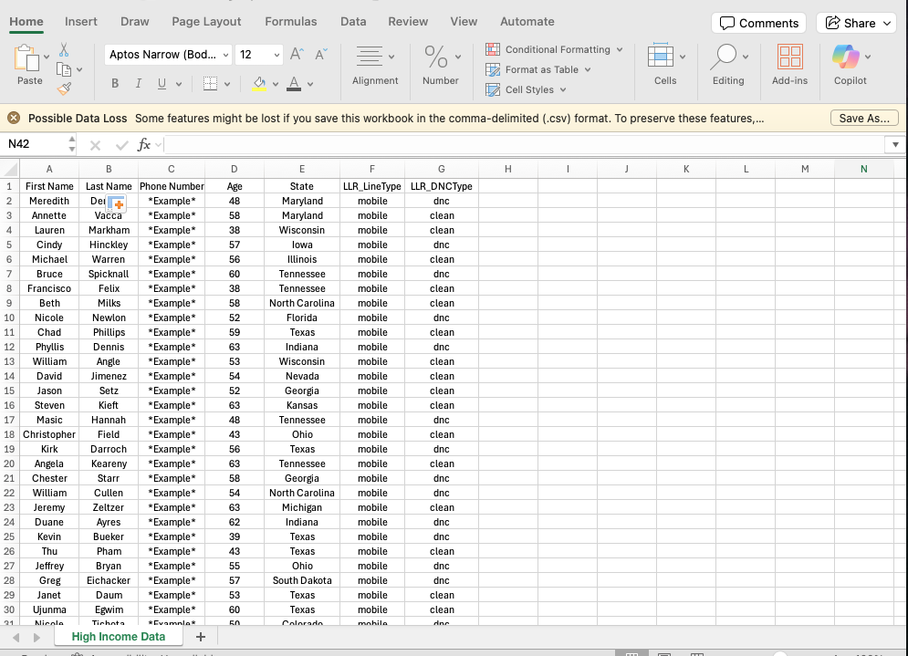Expand the formula bar with arrow
This screenshot has width=908, height=656.
(895, 145)
